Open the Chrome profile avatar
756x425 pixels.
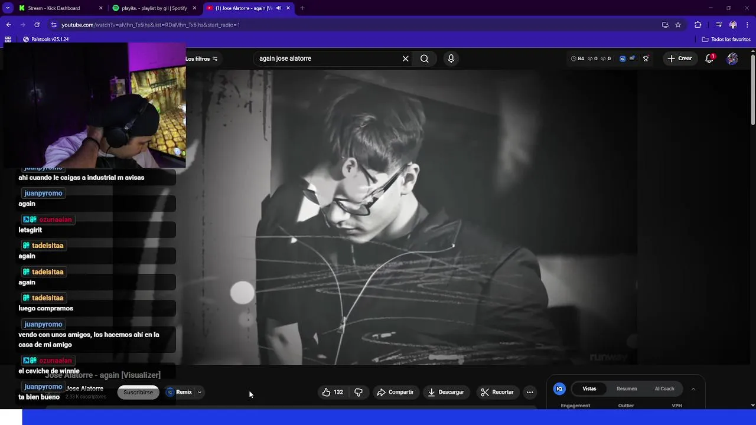pos(733,25)
